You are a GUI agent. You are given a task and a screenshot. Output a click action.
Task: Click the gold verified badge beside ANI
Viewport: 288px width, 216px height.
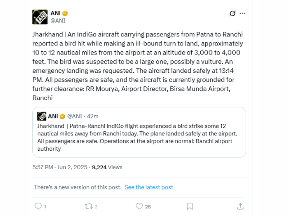65,13
